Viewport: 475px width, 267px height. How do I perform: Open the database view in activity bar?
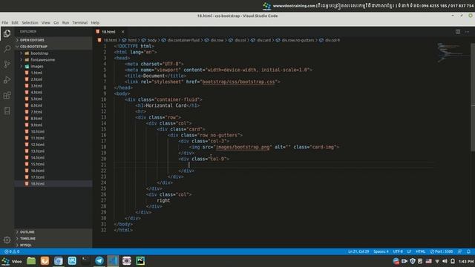(7, 111)
